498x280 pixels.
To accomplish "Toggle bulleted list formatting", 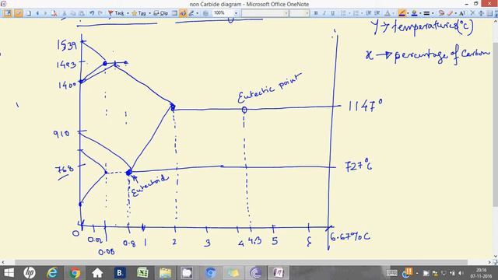I will 343,13.
